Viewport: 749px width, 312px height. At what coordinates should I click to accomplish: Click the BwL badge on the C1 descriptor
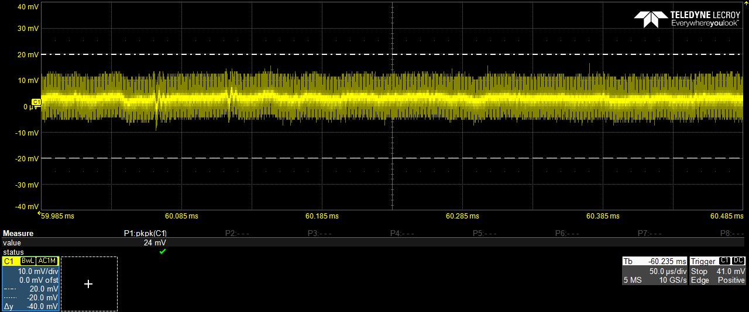pyautogui.click(x=28, y=261)
